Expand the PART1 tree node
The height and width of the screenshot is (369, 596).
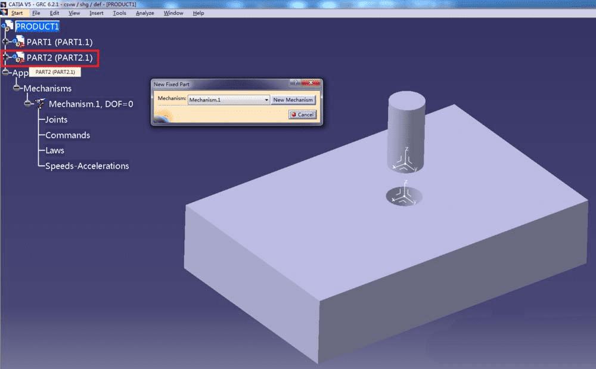tap(5, 42)
